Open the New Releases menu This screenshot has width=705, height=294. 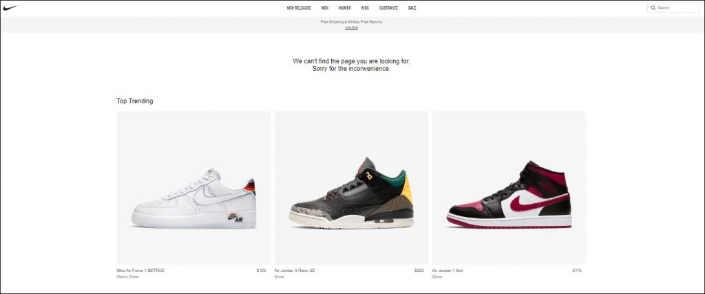299,8
